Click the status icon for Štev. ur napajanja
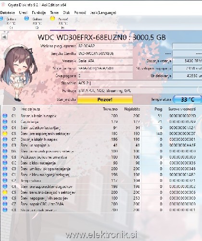The height and width of the screenshot is (241, 202). pos(5,145)
